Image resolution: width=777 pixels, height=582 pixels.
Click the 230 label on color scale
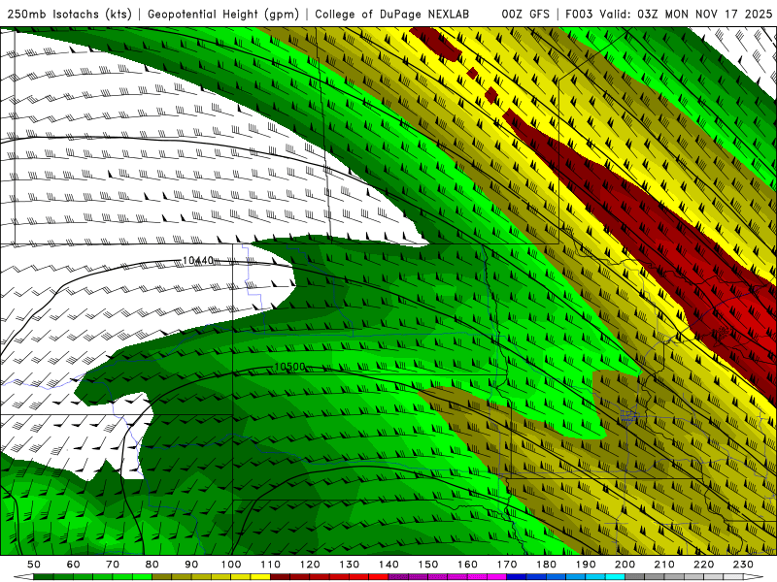tap(743, 565)
